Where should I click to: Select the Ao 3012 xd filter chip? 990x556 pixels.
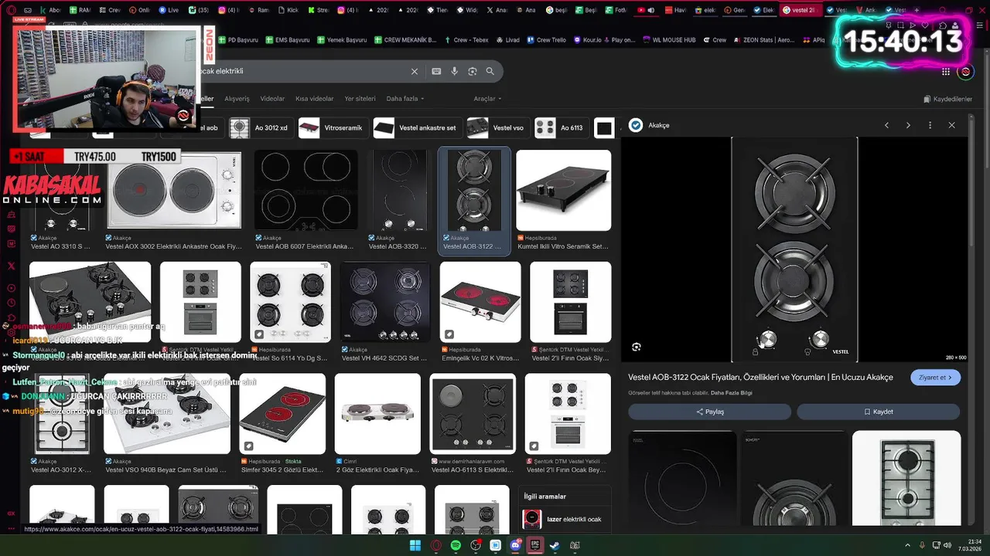[260, 127]
